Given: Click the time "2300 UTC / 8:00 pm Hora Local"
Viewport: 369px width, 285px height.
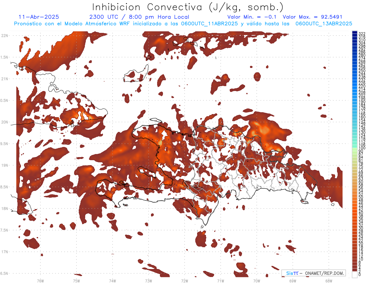Looking at the screenshot, I should (x=139, y=17).
